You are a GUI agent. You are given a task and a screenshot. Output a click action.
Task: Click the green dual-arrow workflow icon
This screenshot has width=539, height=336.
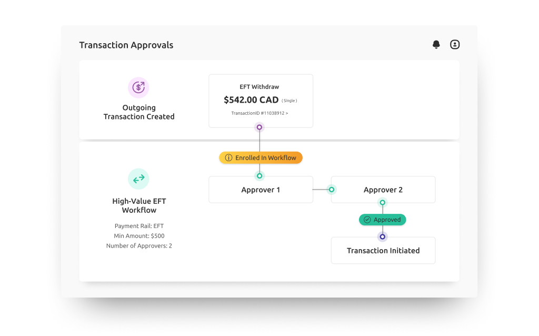pyautogui.click(x=138, y=179)
